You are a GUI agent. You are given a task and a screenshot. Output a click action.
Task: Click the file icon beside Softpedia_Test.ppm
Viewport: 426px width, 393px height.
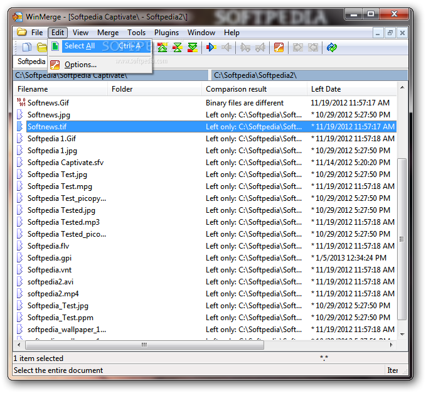tap(20, 318)
